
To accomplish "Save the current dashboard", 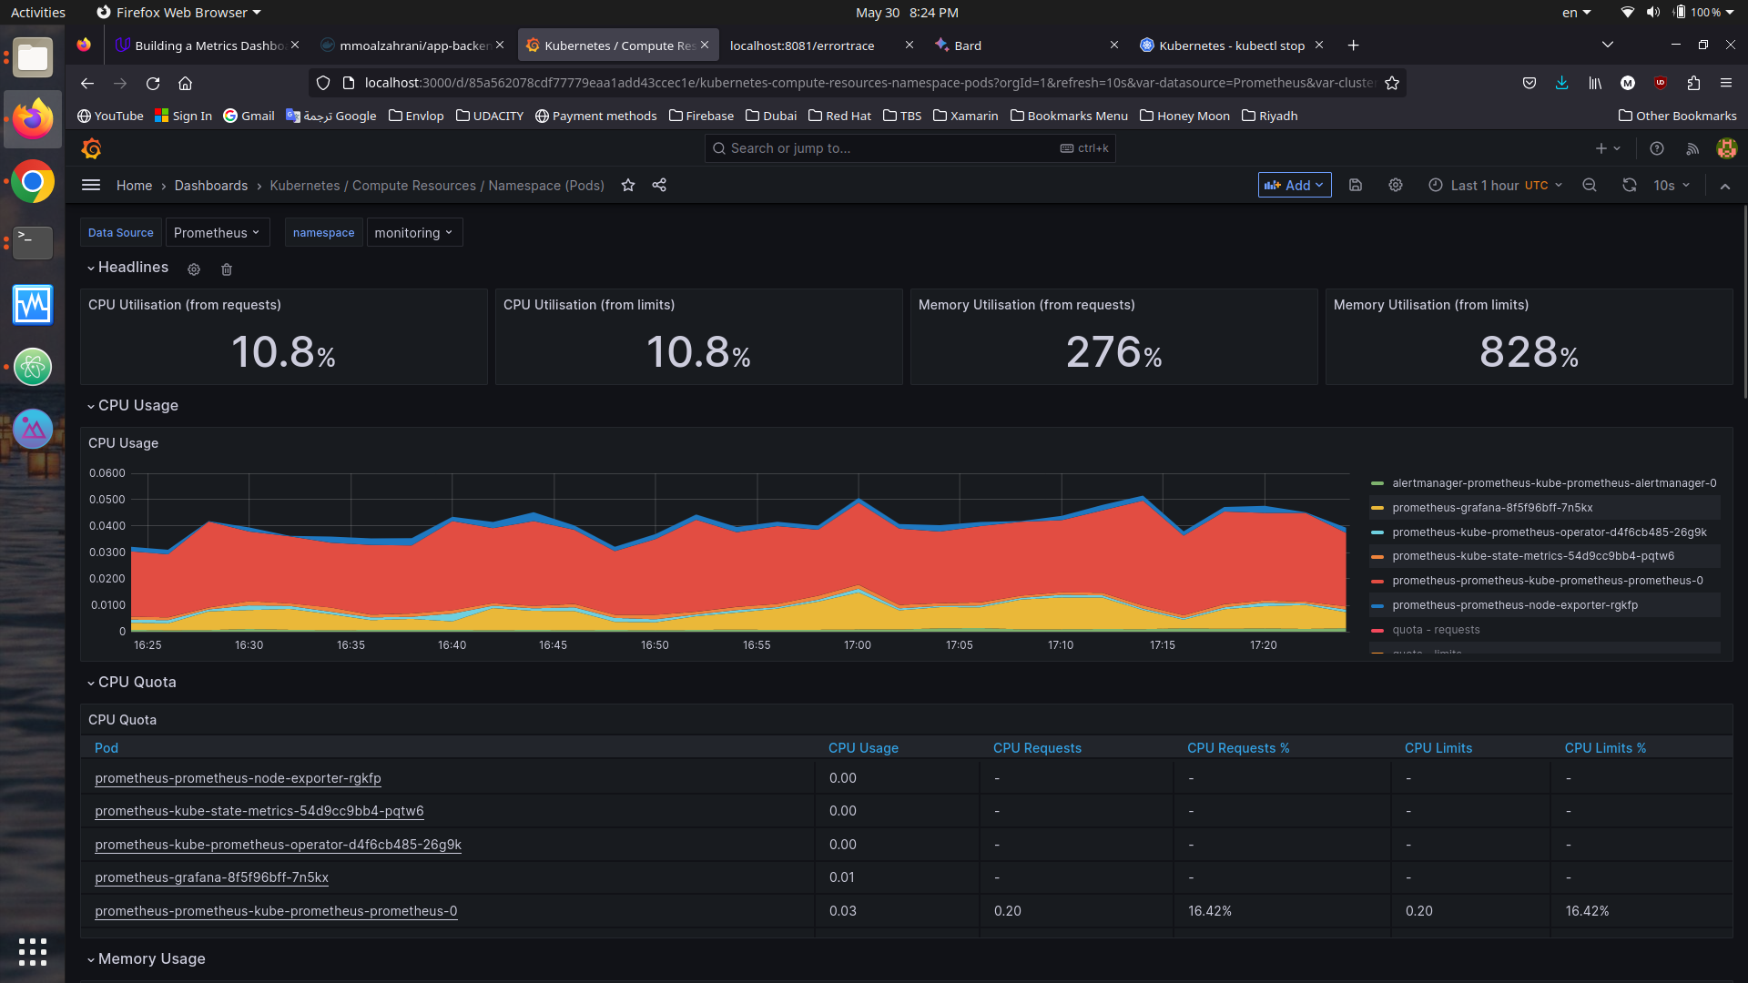I will pos(1356,185).
